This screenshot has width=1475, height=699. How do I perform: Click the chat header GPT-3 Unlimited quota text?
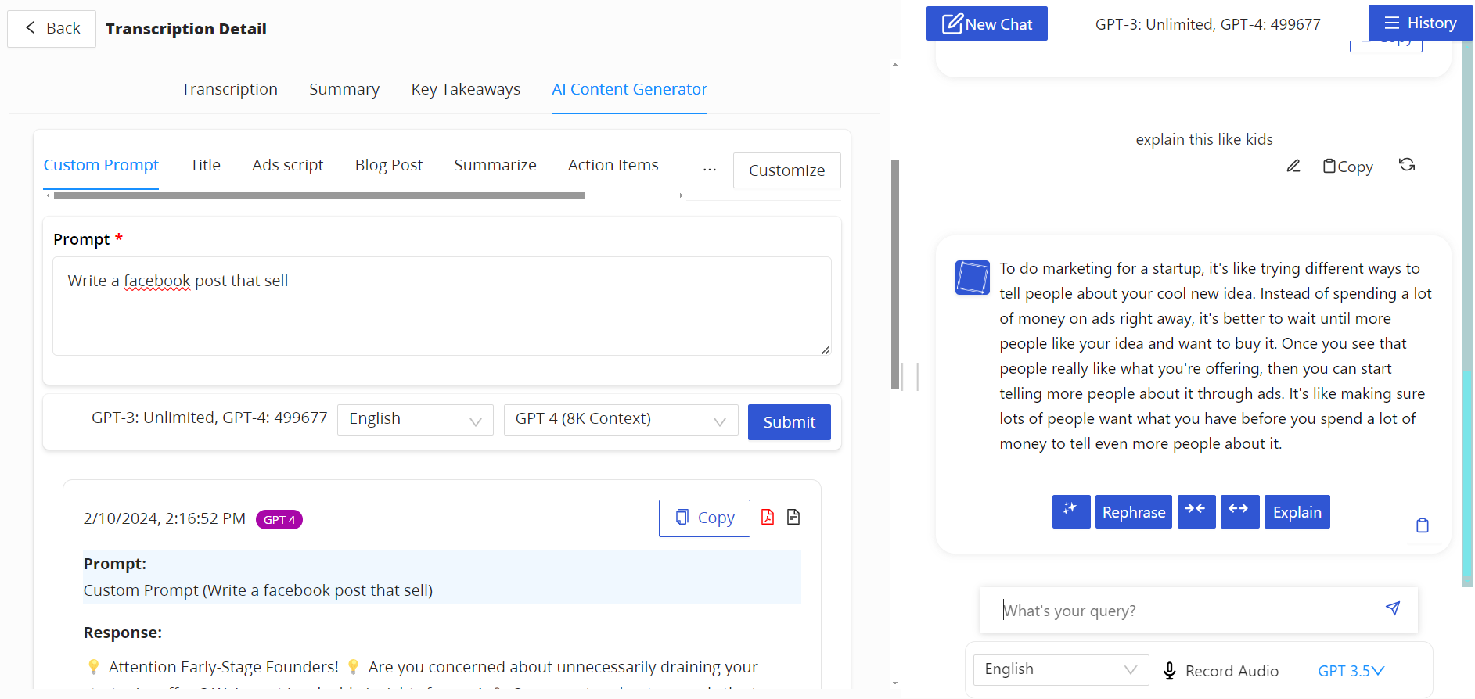[1207, 24]
